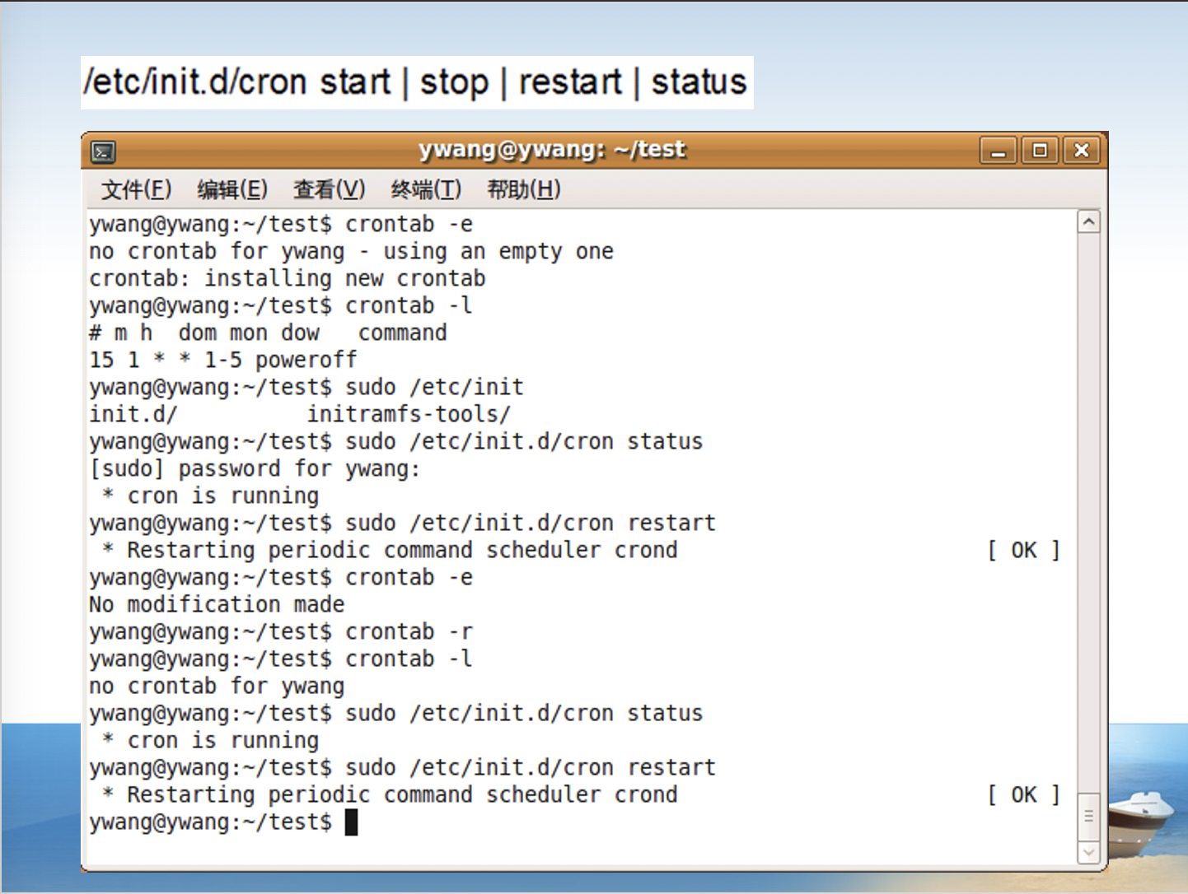Click the 'no crontab for ywang' line without a dash

pyautogui.click(x=217, y=687)
